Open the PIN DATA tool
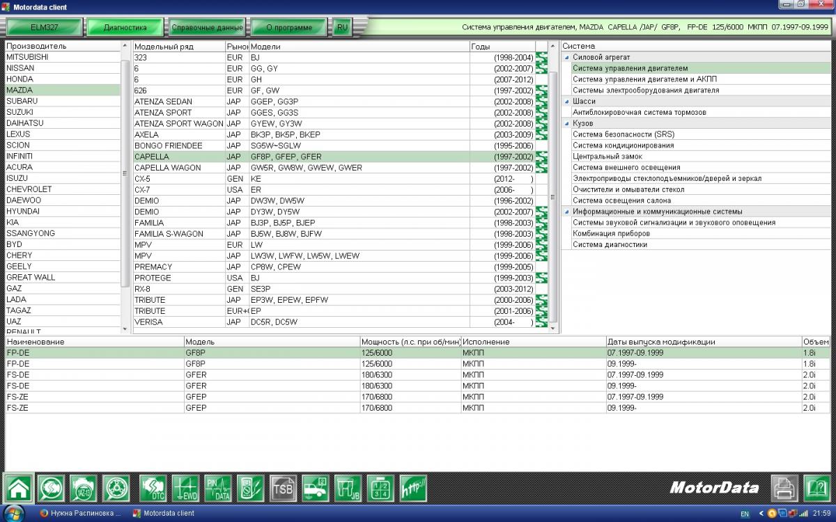This screenshot has width=836, height=522. pos(217,489)
